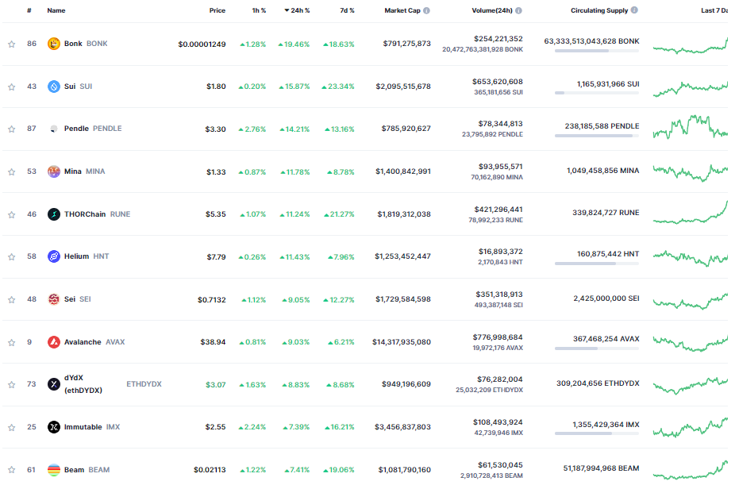The width and height of the screenshot is (739, 489).
Task: Click the Mina coin logo
Action: pyautogui.click(x=54, y=171)
